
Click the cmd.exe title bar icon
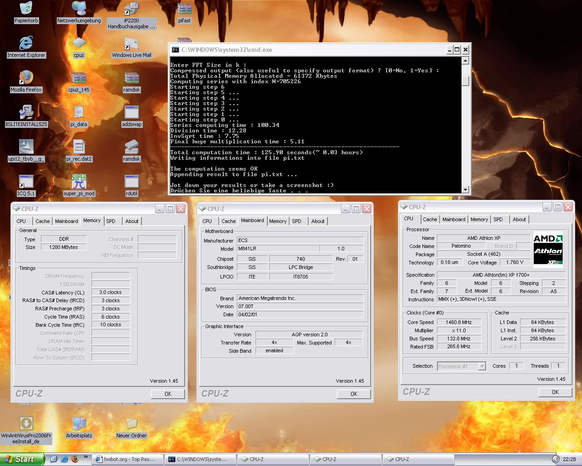click(x=175, y=50)
